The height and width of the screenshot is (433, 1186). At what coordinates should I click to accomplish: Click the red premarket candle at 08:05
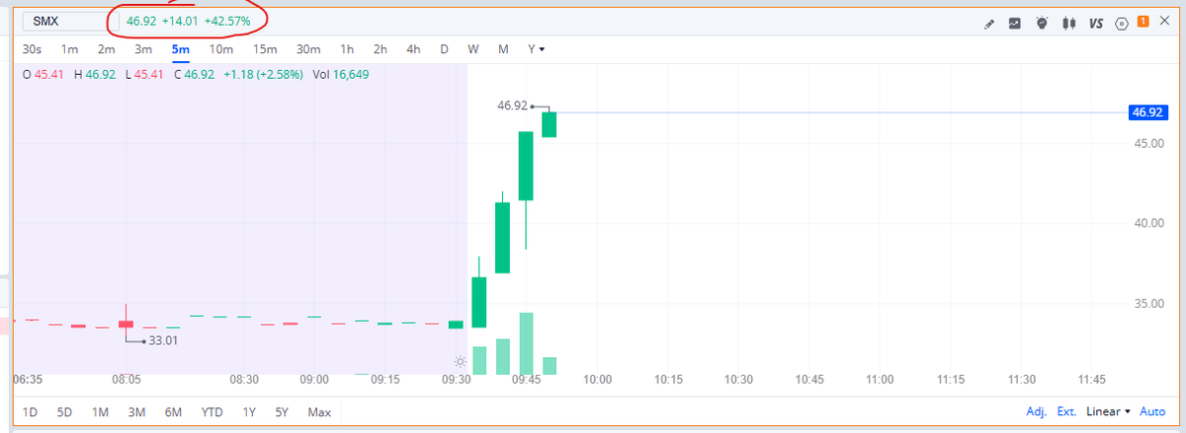pyautogui.click(x=126, y=324)
